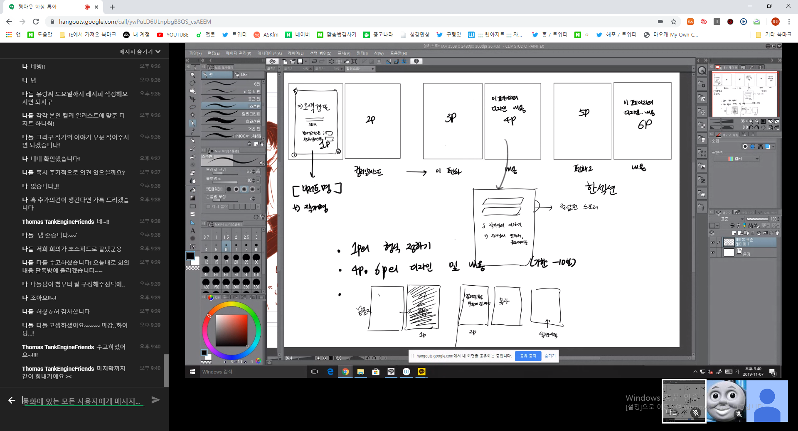Open the 애니메이션(A) menu
This screenshot has height=431, width=798.
coord(270,53)
